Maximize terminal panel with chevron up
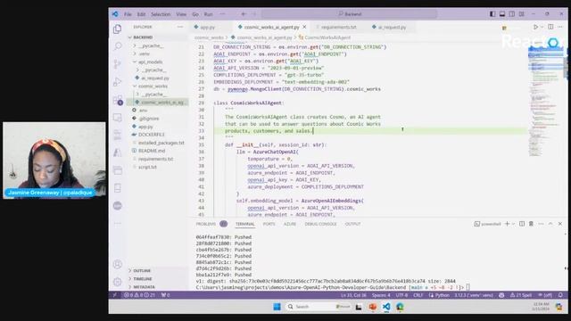This screenshot has height=321, width=571. click(x=550, y=224)
